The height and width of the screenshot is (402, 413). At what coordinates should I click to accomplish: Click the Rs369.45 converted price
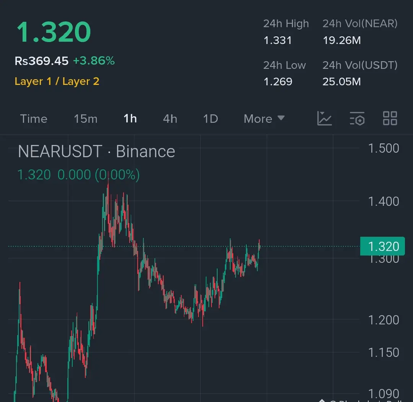(x=42, y=61)
